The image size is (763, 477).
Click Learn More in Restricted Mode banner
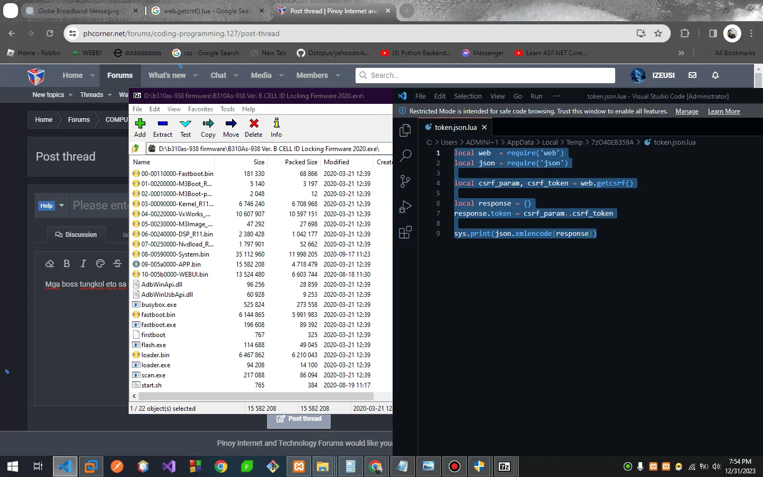click(x=724, y=111)
